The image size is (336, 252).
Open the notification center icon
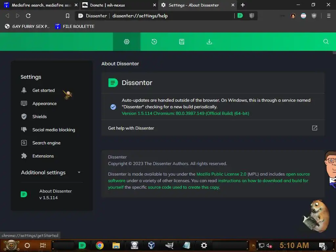[322, 246]
